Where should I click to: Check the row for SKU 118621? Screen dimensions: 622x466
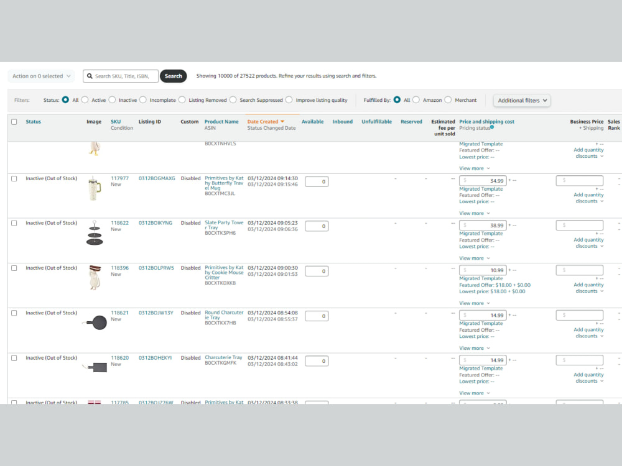[14, 313]
